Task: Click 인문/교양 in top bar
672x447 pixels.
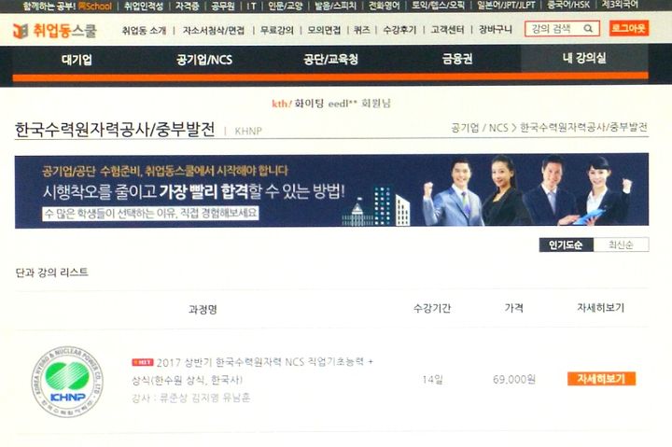Action: click(x=285, y=6)
